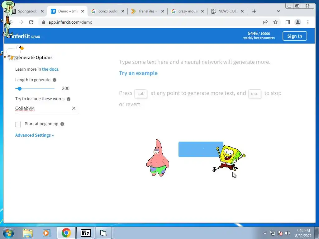Click the InferKit DEMO logo
Screen dimensions: 319x239
coord(26,36)
